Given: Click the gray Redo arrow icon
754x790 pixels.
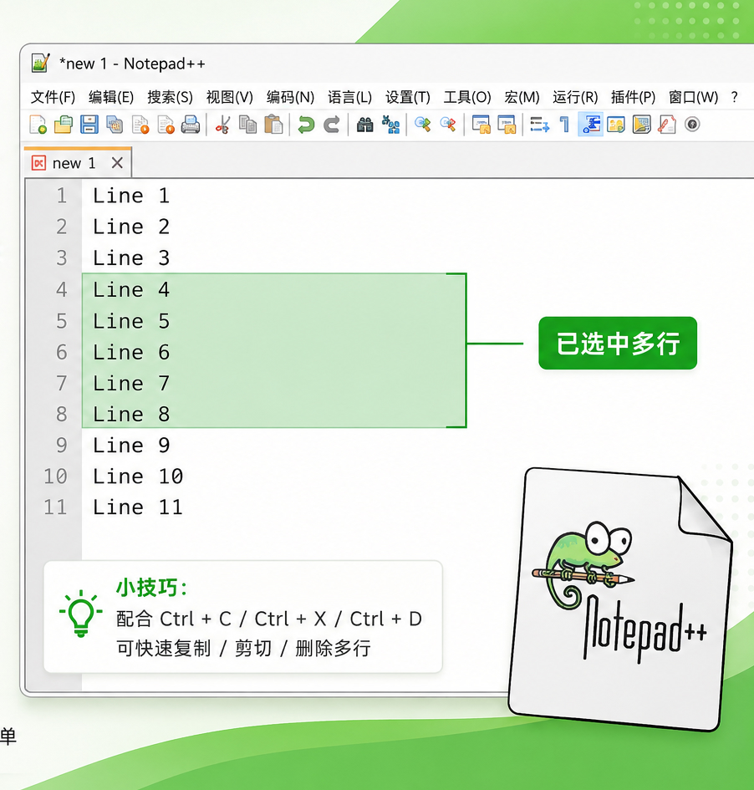Looking at the screenshot, I should point(331,125).
